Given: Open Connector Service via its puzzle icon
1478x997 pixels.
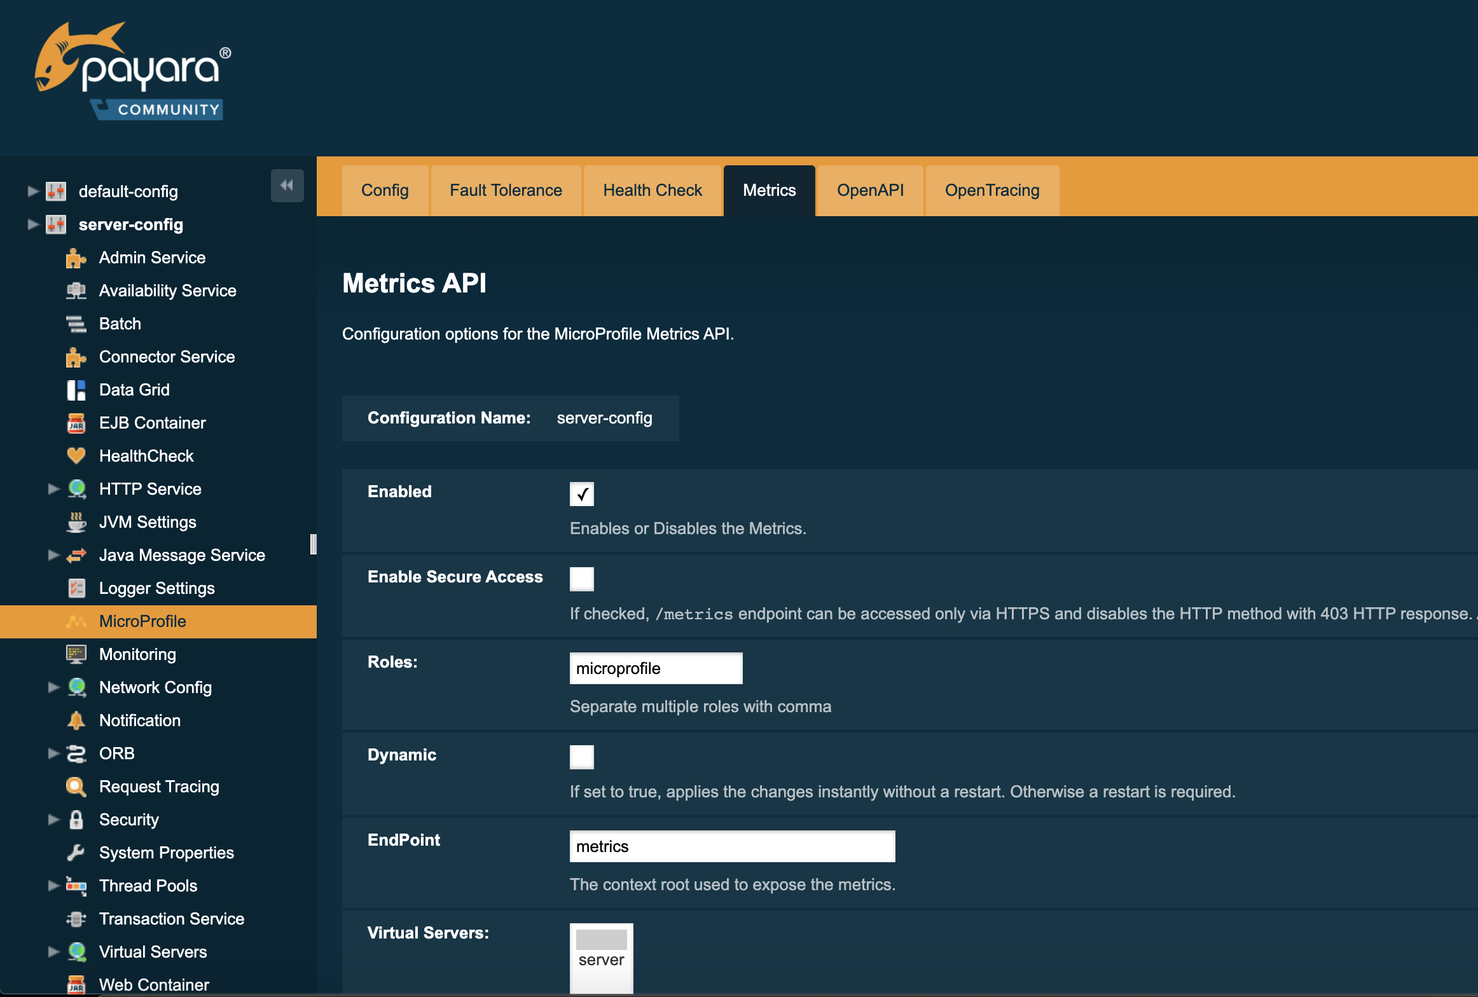Looking at the screenshot, I should coord(76,357).
